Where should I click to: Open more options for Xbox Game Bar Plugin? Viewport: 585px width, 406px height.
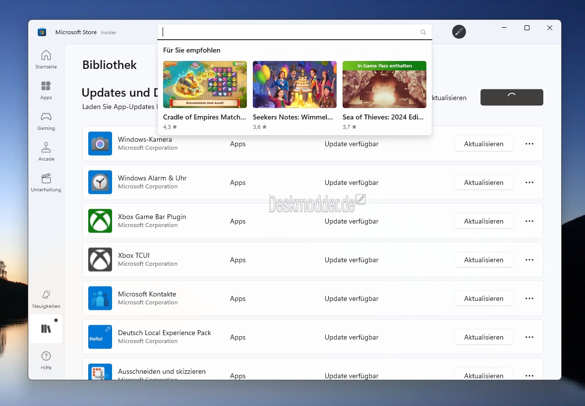point(529,221)
